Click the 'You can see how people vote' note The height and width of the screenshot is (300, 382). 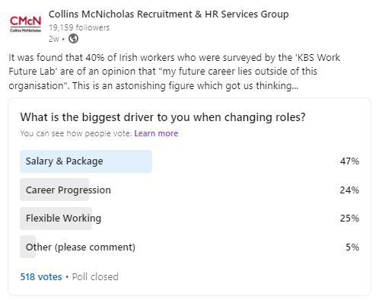click(76, 133)
